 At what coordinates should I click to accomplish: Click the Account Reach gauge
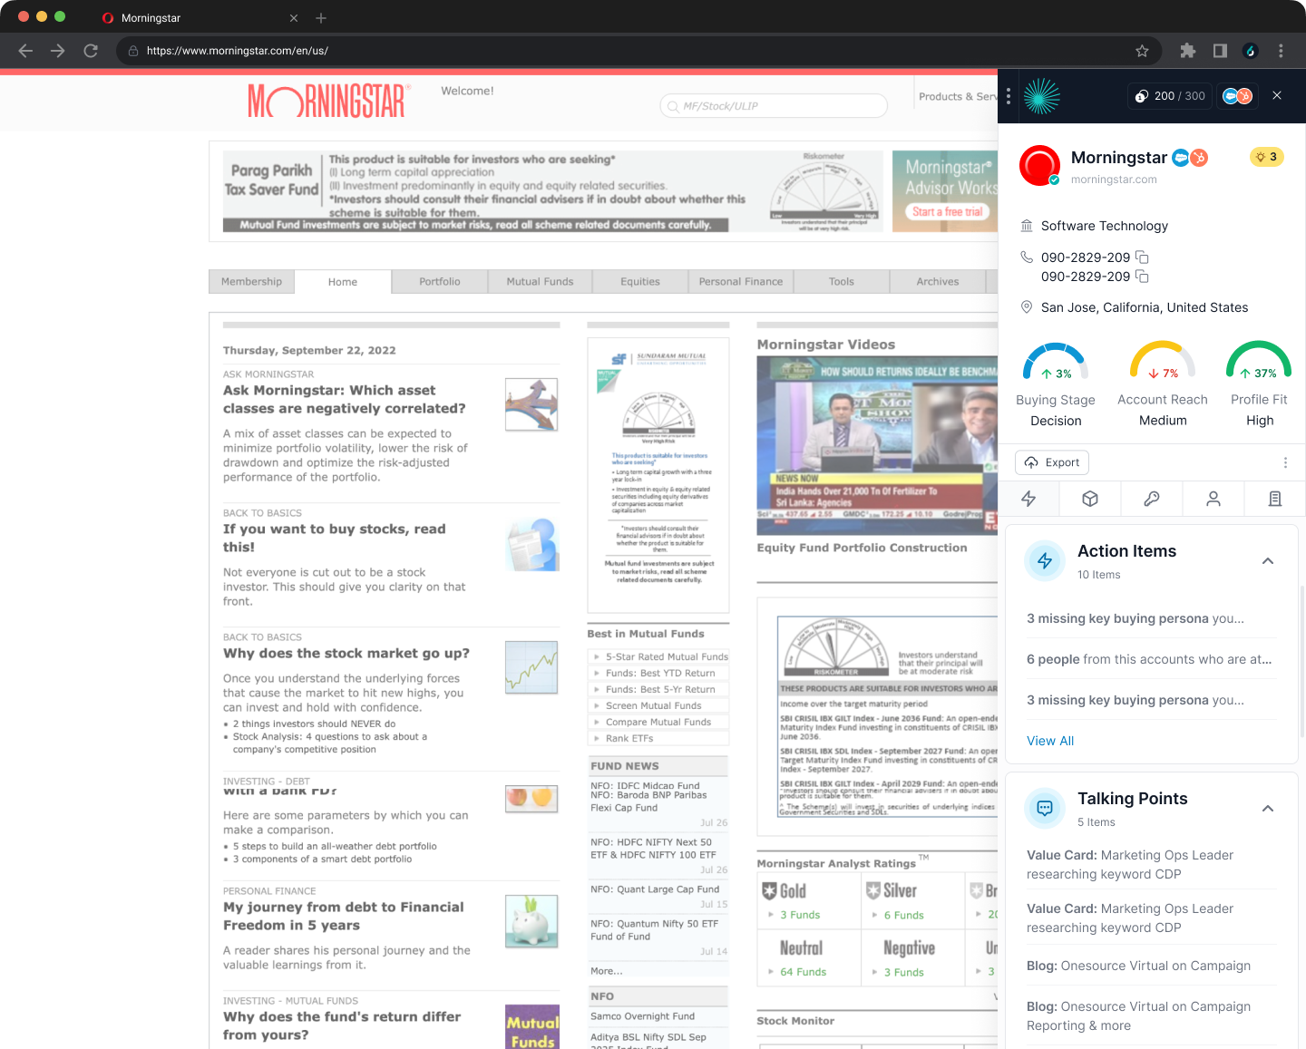1163,360
